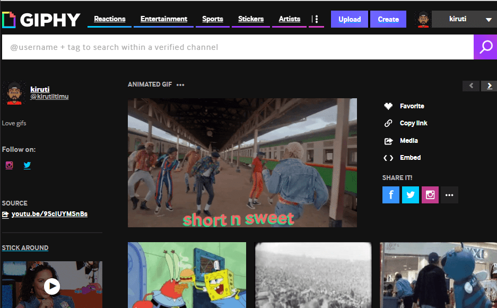Screen dimensions: 497x308
Task: Expand the kiruti account dropdown arrow
Action: (489, 20)
